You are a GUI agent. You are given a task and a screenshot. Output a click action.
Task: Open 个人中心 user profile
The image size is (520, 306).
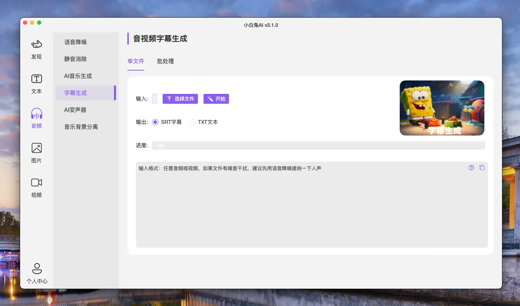click(37, 274)
